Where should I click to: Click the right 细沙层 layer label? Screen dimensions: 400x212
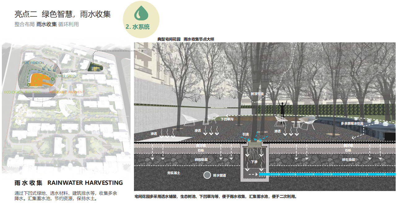348,145
